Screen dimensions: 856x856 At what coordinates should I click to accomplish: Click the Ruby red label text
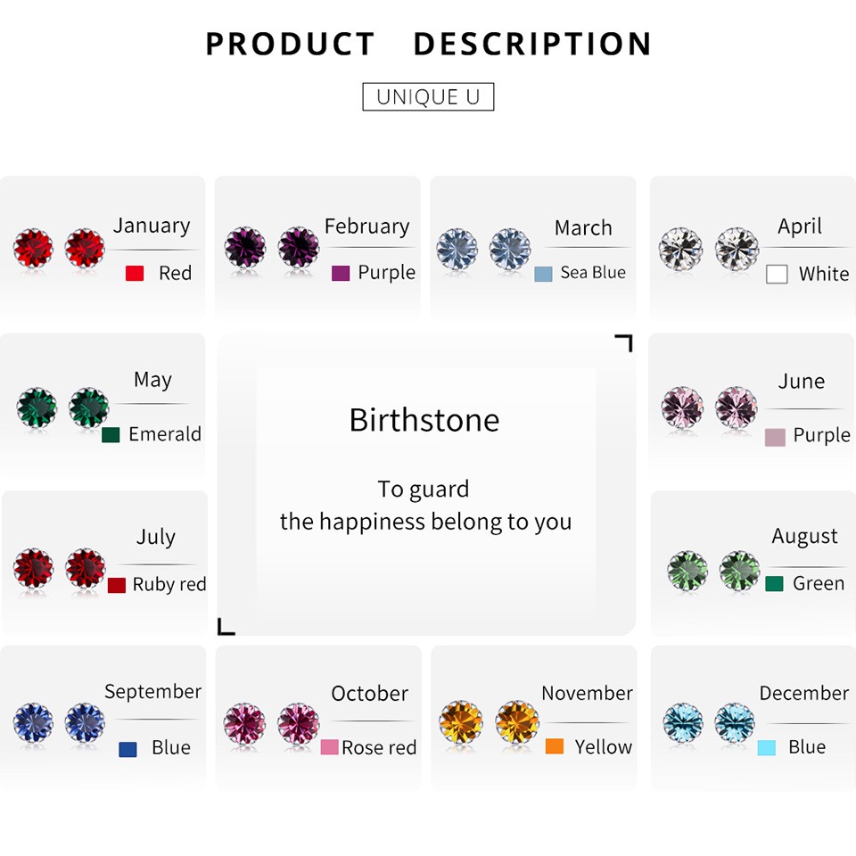(169, 584)
